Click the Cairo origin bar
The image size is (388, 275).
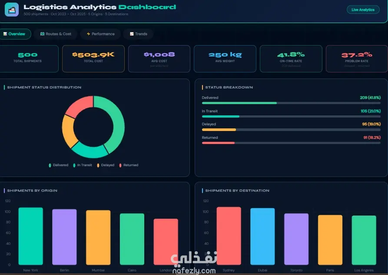pos(132,239)
